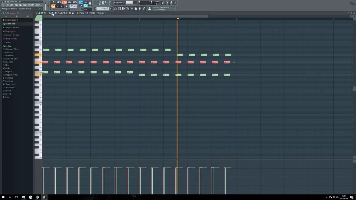Toggle pattern/song mode button
Viewport: 356px width, 200px height.
[x=53, y=6]
